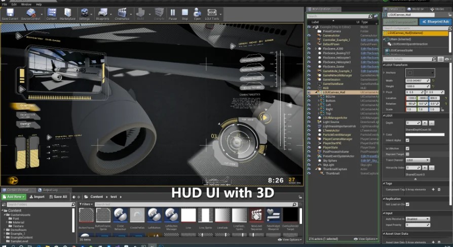Toggle the sources panel icon beside Search Folders
This screenshot has width=453, height=247.
click(4, 204)
